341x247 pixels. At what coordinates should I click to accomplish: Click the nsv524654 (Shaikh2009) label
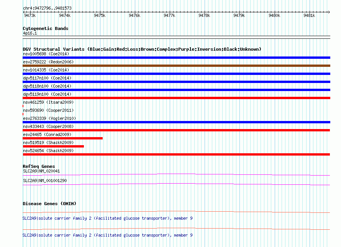[x=48, y=151]
